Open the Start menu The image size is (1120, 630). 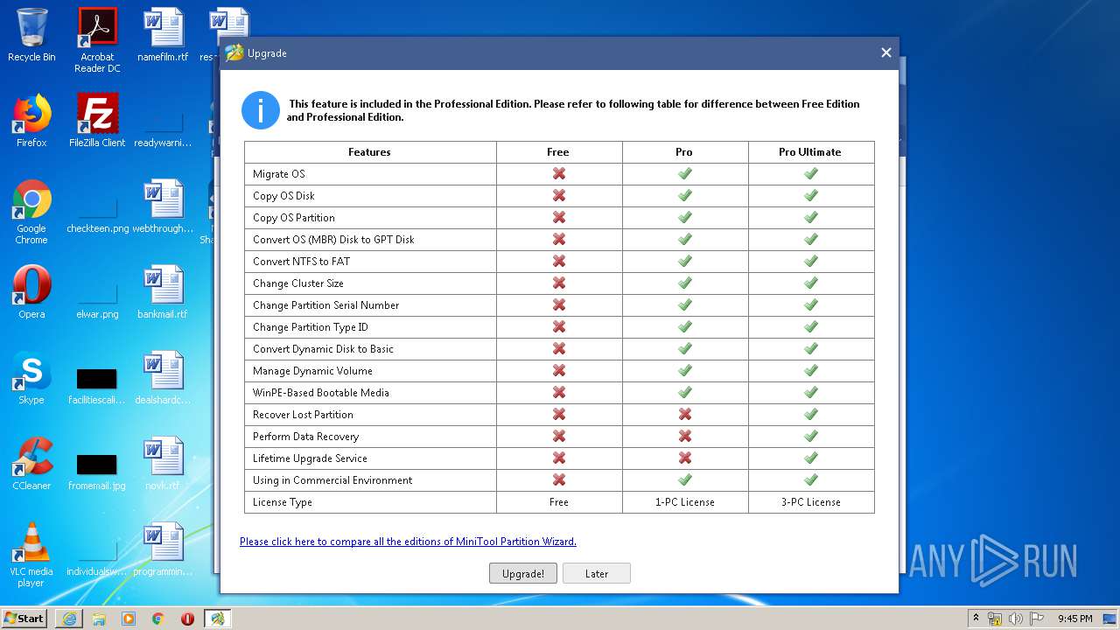point(24,618)
